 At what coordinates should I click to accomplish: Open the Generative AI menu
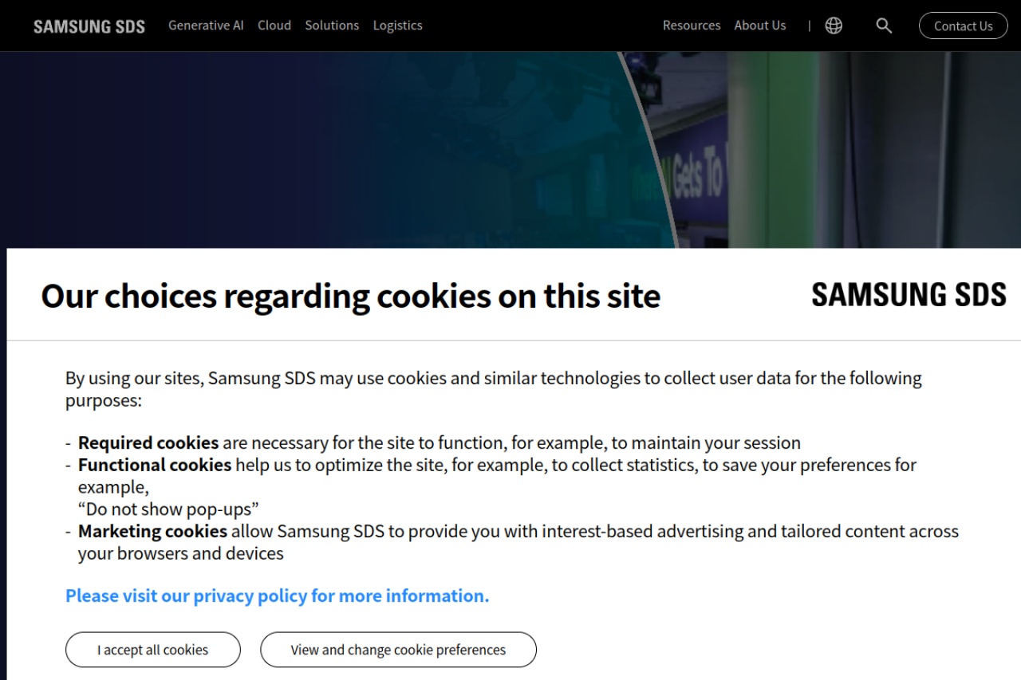(206, 26)
